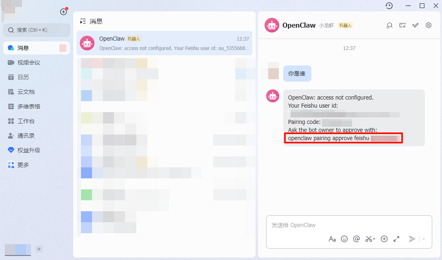This screenshot has height=260, width=442.
Task: Toggle the 消息 list filter icon
Action: (x=83, y=21)
